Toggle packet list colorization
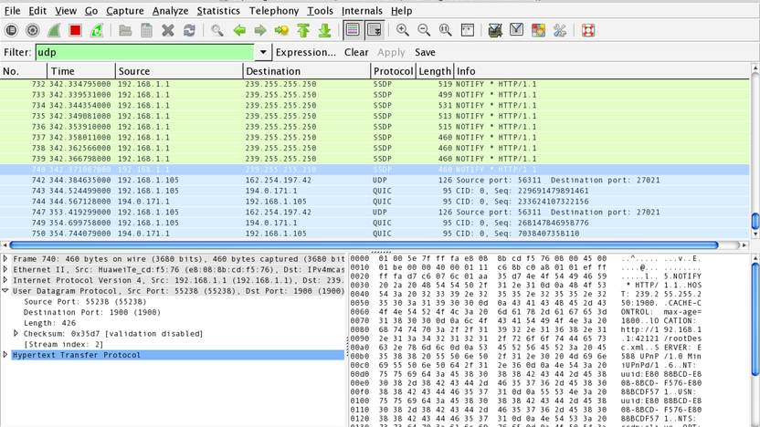Viewport: 760px width, 427px height. click(x=353, y=30)
